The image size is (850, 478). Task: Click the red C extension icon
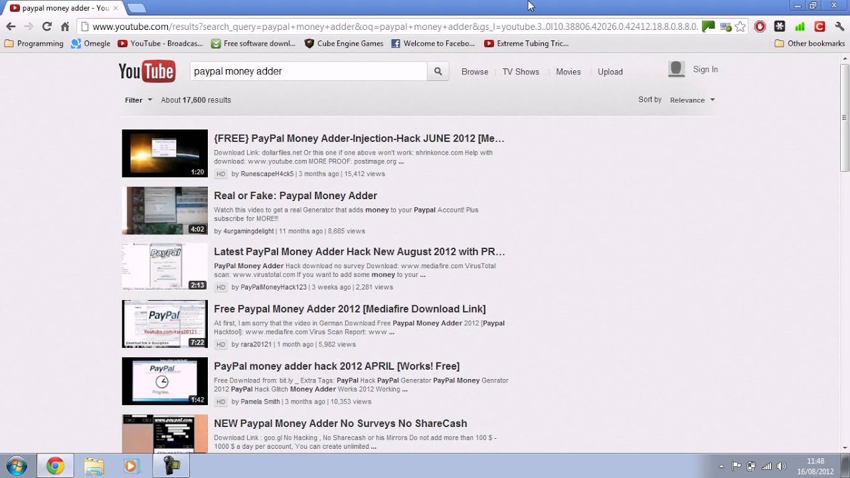point(819,27)
